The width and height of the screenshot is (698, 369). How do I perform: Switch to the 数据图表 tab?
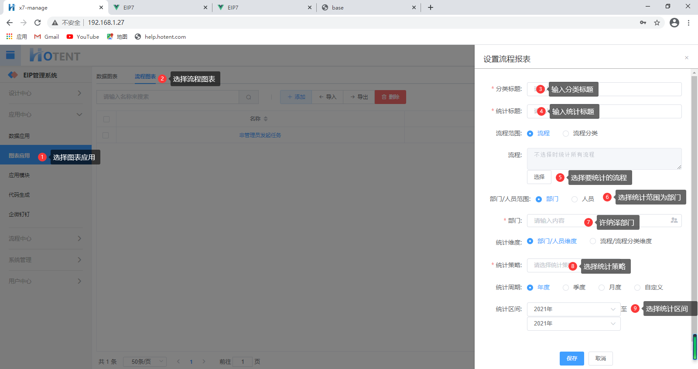tap(107, 77)
